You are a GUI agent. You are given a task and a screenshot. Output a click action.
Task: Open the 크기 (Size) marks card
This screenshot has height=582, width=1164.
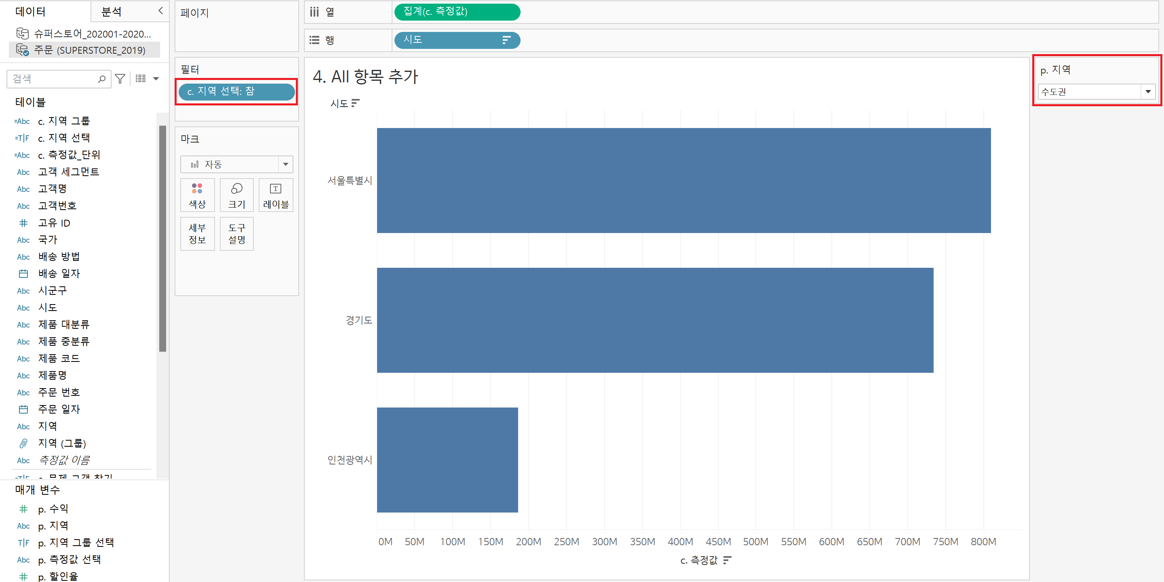(236, 195)
